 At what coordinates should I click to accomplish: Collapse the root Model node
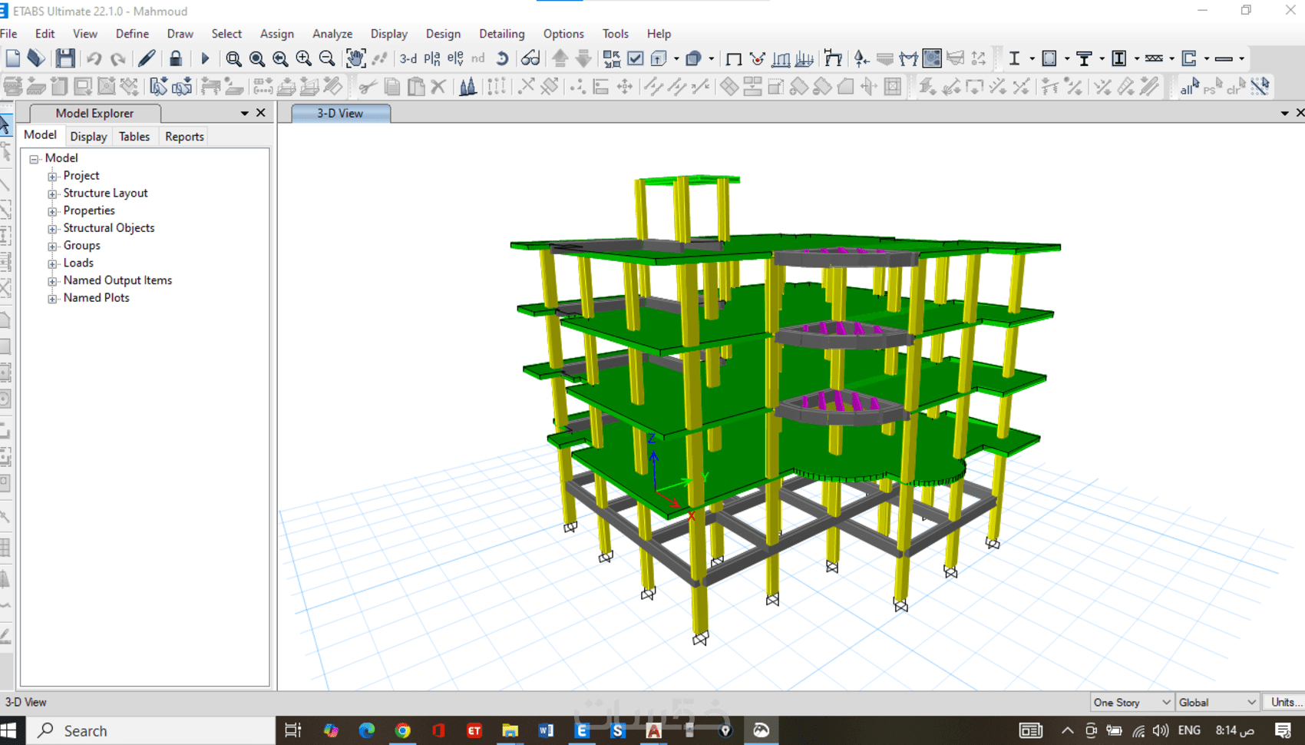tap(34, 159)
